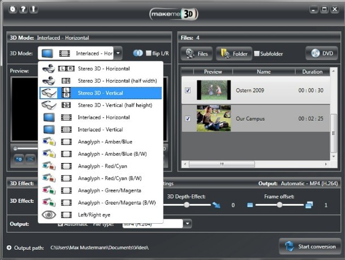Click the overlapping circles icon beside flip L/R
The width and height of the screenshot is (345, 260).
tap(138, 53)
